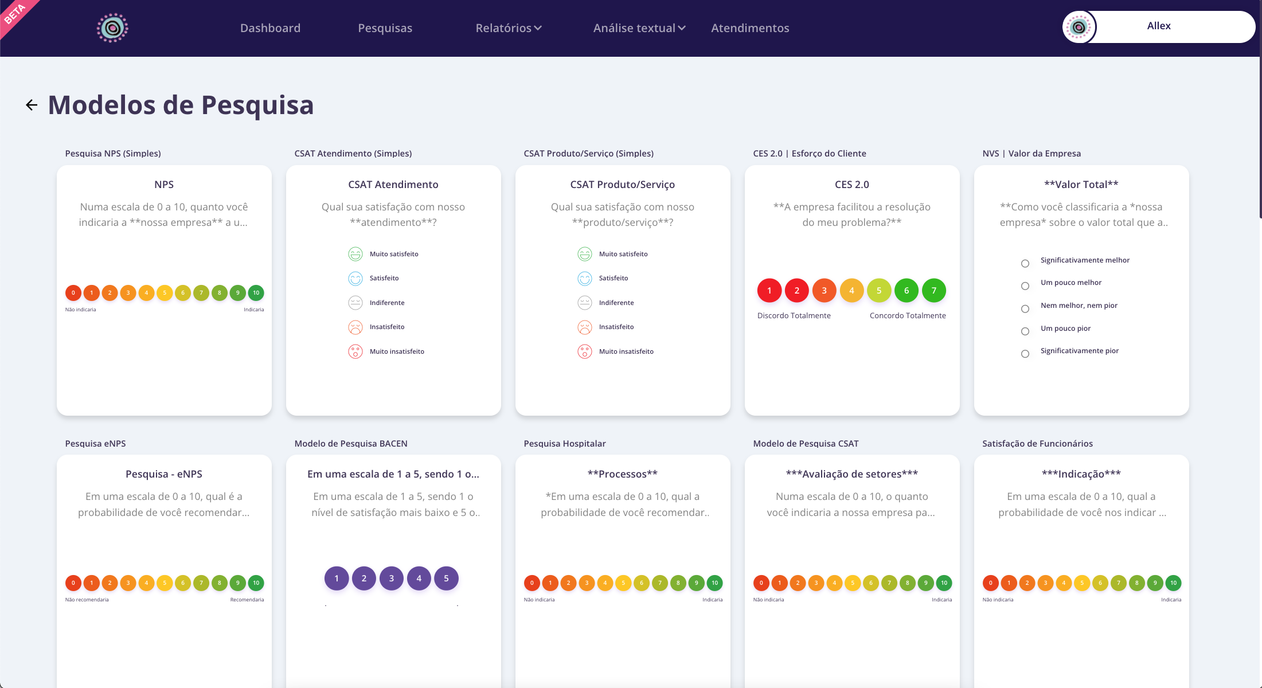Viewport: 1262px width, 688px height.
Task: Click the Muito insatisfeito face in CSAT Produto/Serviço
Action: [585, 351]
